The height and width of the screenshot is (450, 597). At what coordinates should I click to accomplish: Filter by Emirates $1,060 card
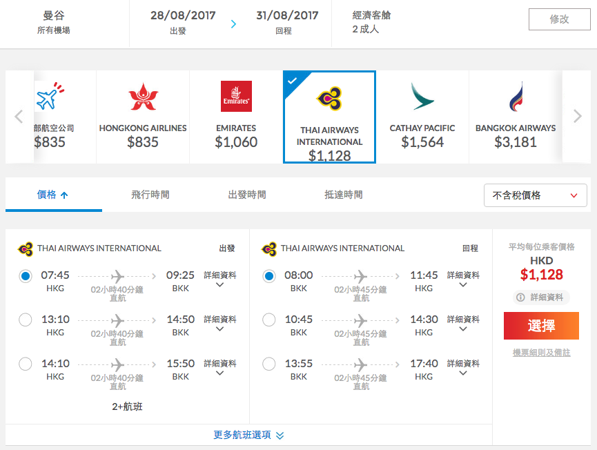point(236,117)
